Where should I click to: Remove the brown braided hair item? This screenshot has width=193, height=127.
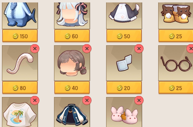[87, 49]
